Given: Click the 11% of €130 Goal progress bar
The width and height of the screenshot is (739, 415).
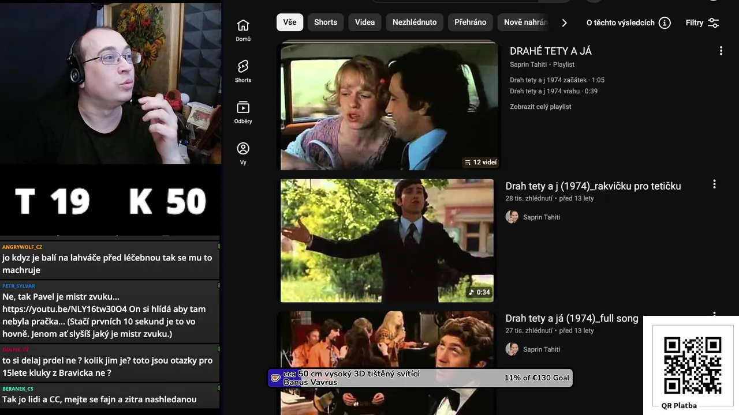Looking at the screenshot, I should [420, 378].
